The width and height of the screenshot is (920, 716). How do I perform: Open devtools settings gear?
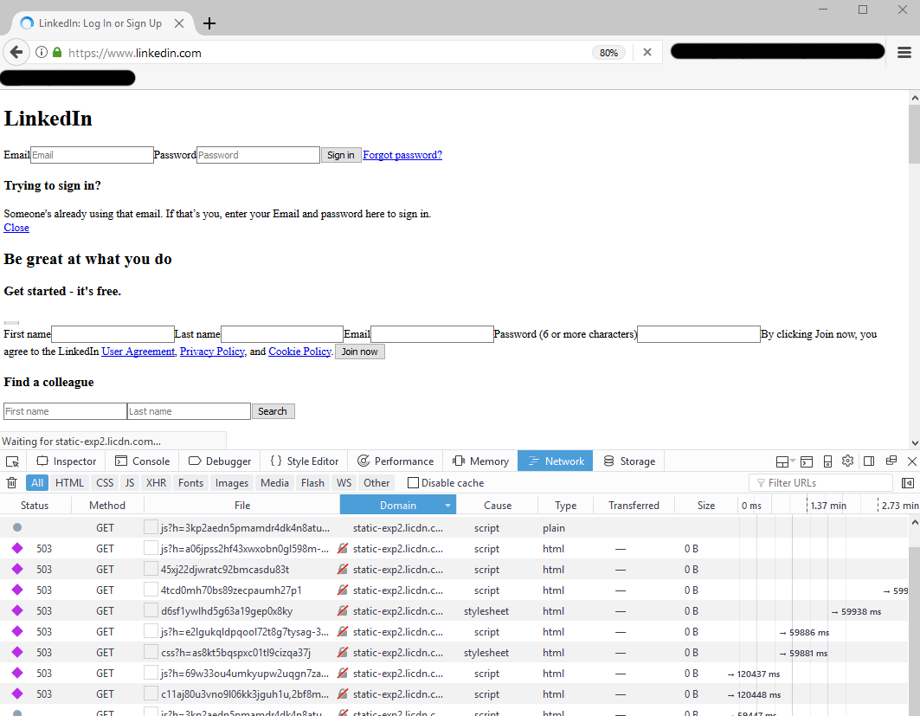847,461
